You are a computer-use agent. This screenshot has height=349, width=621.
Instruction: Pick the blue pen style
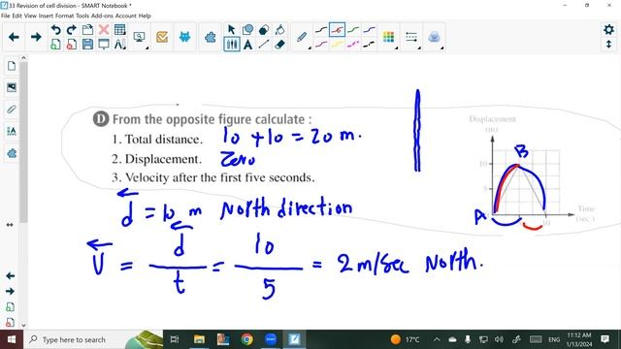tap(369, 30)
